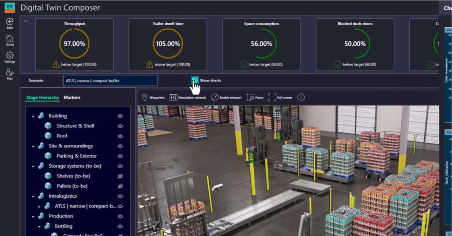452x236 pixels.
Task: Collapse the Production tree node
Action: pyautogui.click(x=33, y=217)
